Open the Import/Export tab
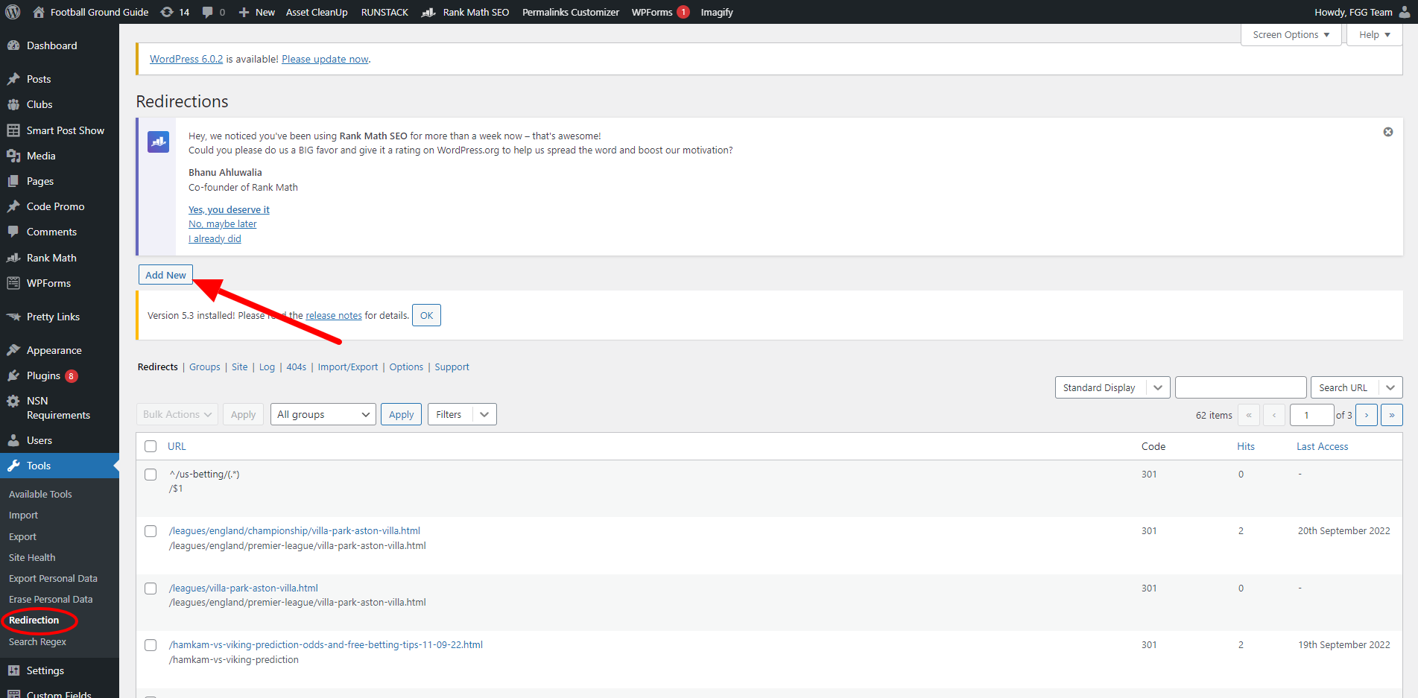Screen dimensions: 1418x698 click(x=347, y=367)
